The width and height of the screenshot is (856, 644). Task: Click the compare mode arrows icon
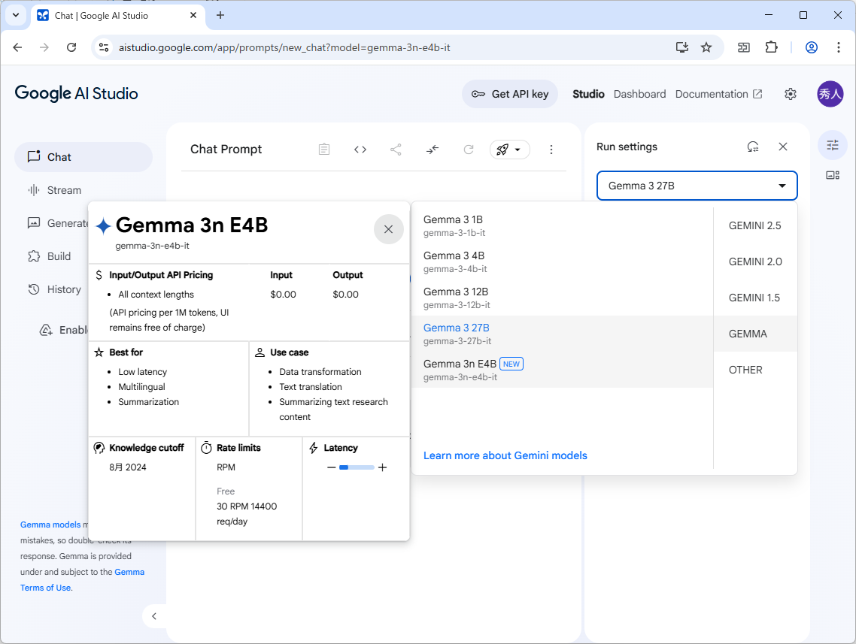pyautogui.click(x=432, y=149)
